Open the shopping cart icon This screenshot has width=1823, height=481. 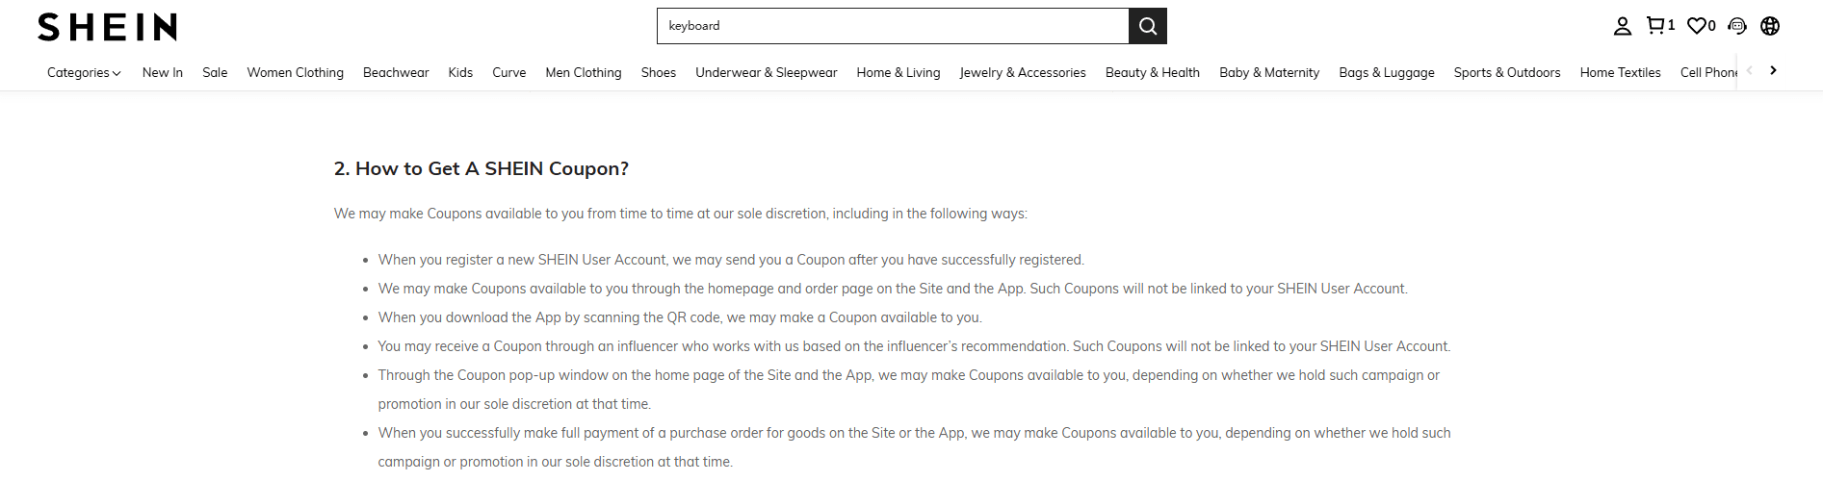click(1657, 26)
